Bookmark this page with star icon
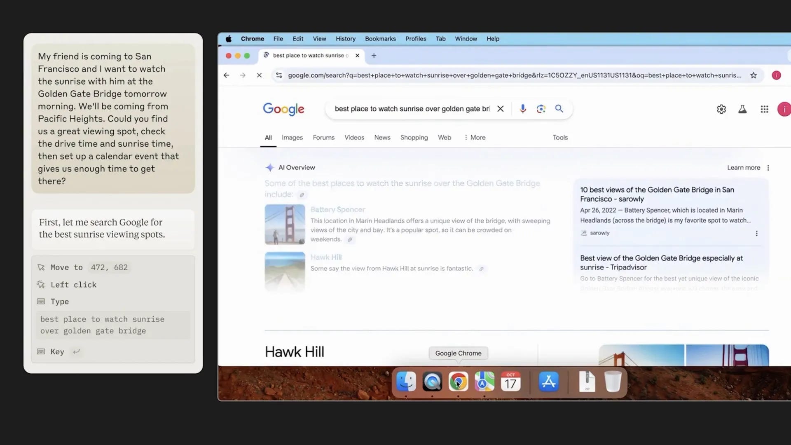 pyautogui.click(x=753, y=75)
